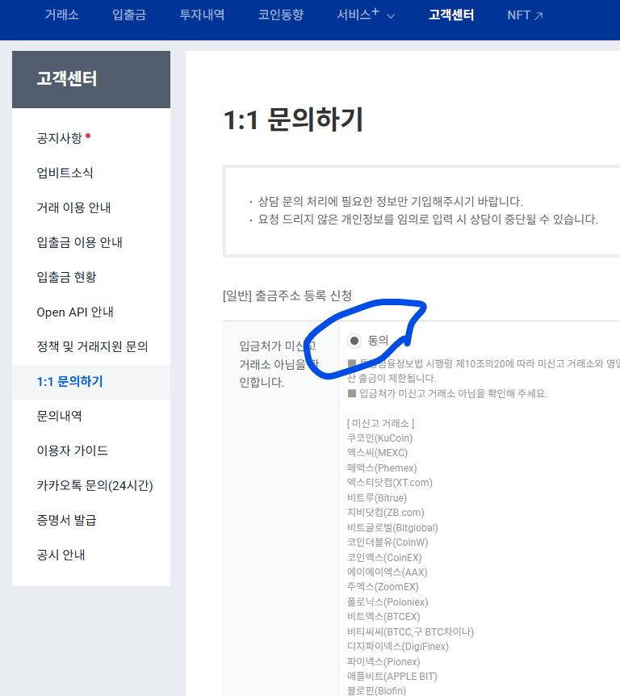Image resolution: width=620 pixels, height=696 pixels.
Task: Click the 주멕스(ZoomEX) list entry
Action: pos(383,587)
